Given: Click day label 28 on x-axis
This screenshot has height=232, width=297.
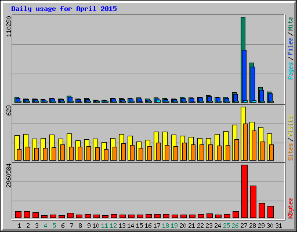Looking at the screenshot, I should (x=252, y=226).
